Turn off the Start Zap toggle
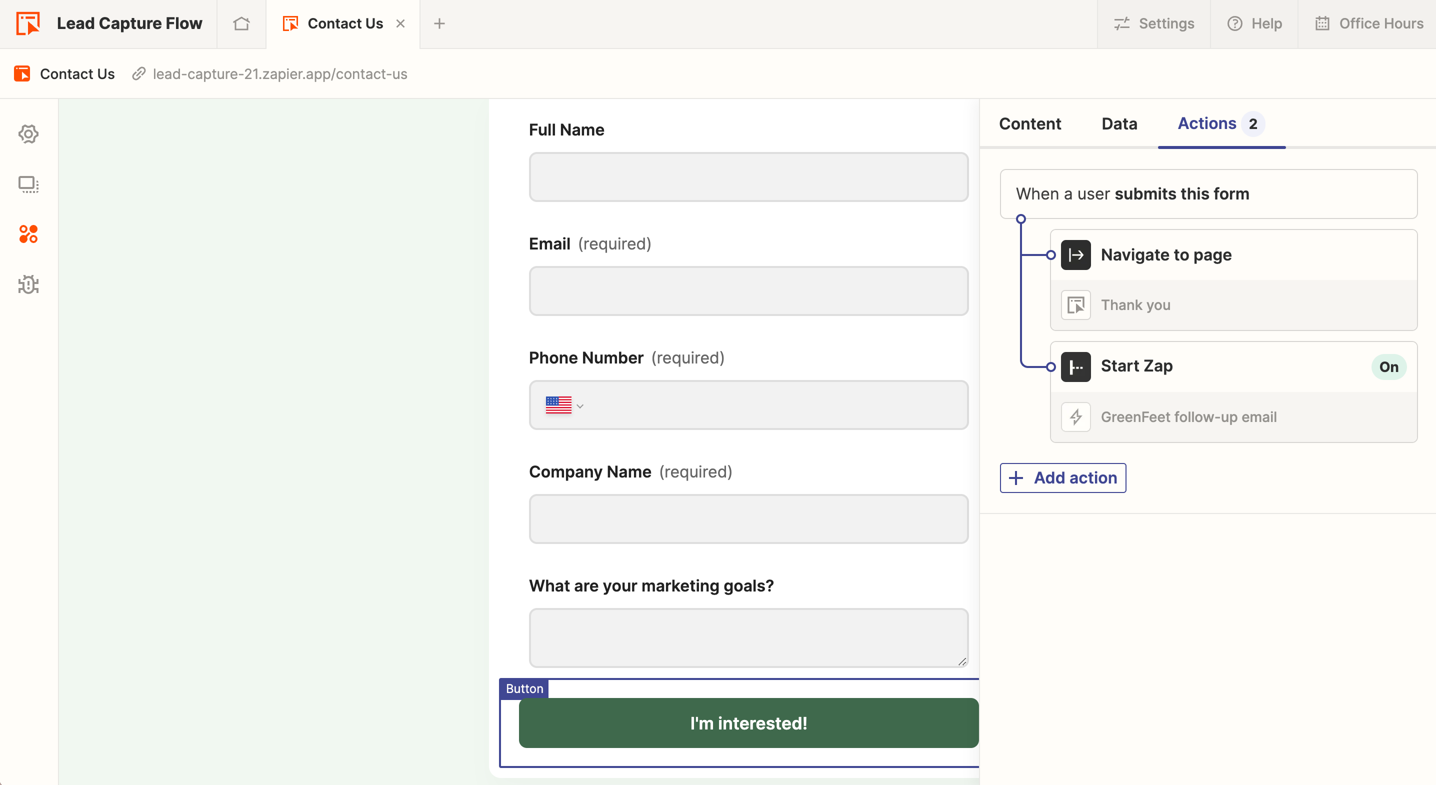This screenshot has height=785, width=1436. (1388, 366)
